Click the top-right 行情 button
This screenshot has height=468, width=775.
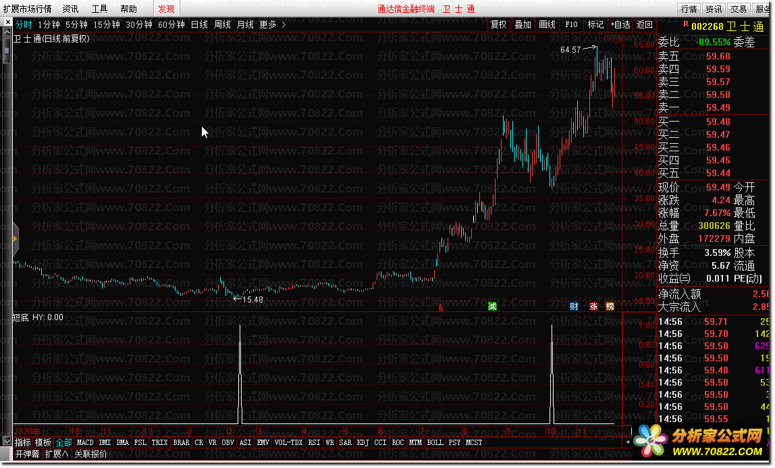[689, 9]
